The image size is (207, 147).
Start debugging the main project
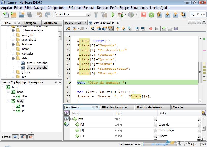tap(120, 15)
